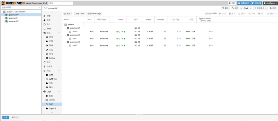Viewport: 278px width, 121px height.
Task: Click the refresh icon for updates in the side menu
Action: [x=44, y=62]
